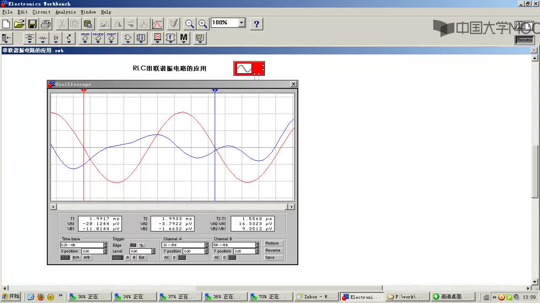This screenshot has height=303, width=540.
Task: Open a circuit file
Action: pos(19,24)
